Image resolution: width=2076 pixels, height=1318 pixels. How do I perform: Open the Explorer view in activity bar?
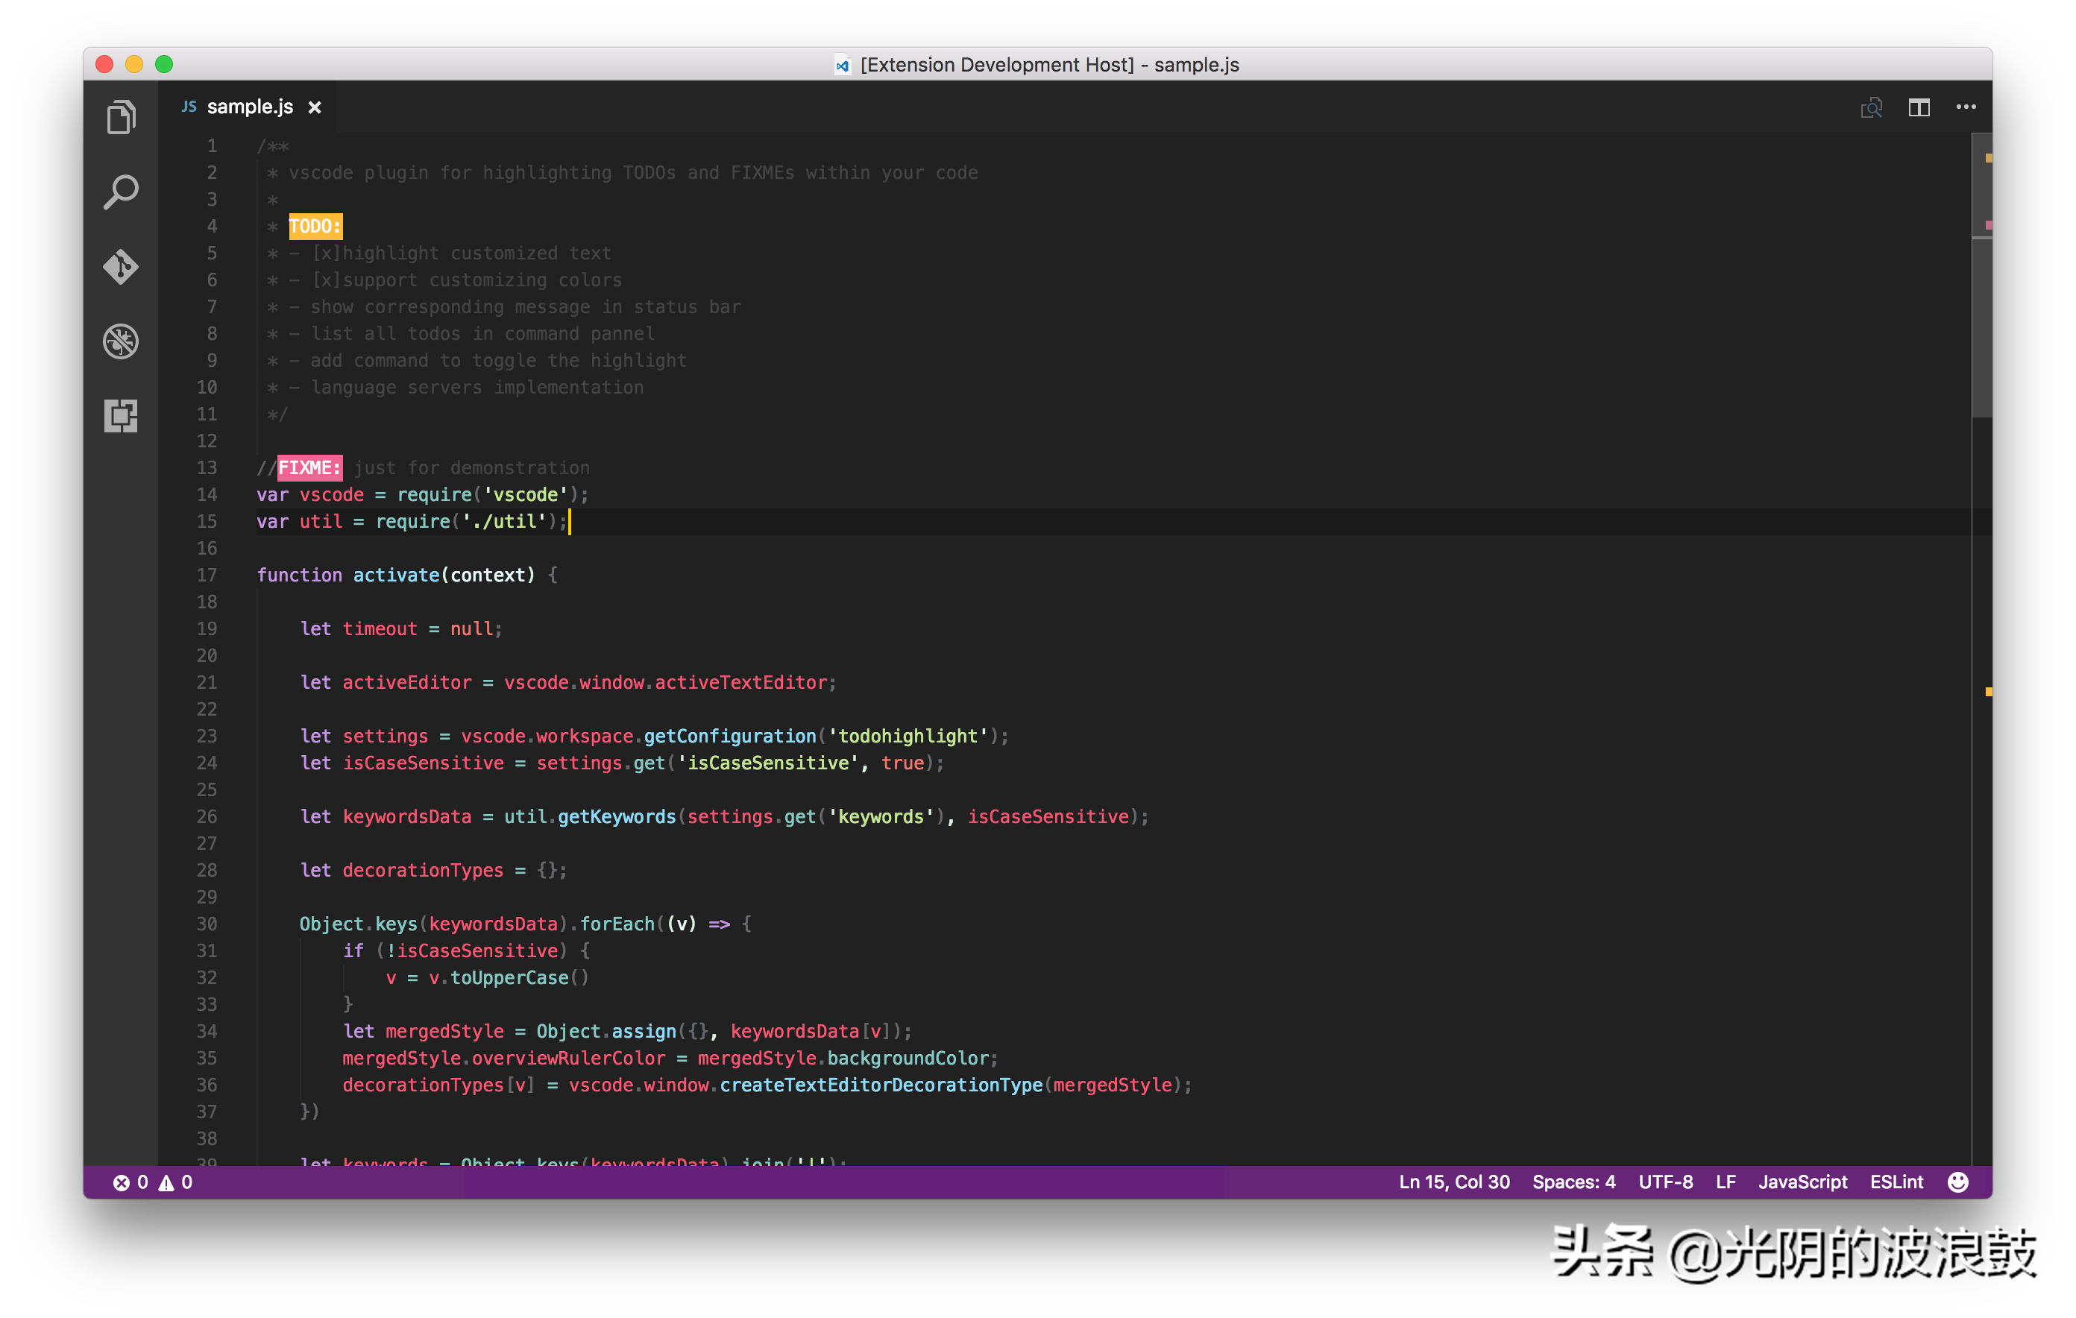[x=121, y=117]
